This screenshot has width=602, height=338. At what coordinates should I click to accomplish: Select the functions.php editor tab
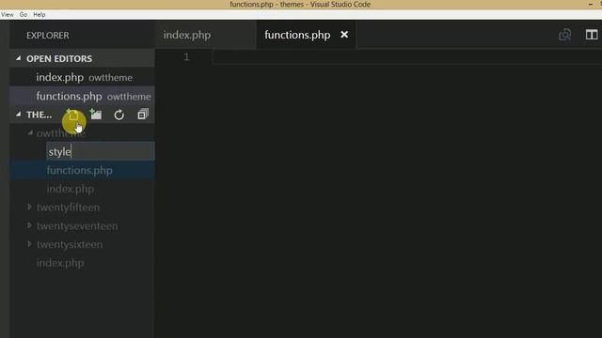coord(297,35)
